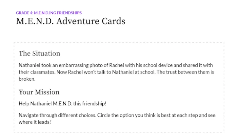Click the word classmates in the paragraph
Viewport: 238px width, 134px height.
coord(42,72)
